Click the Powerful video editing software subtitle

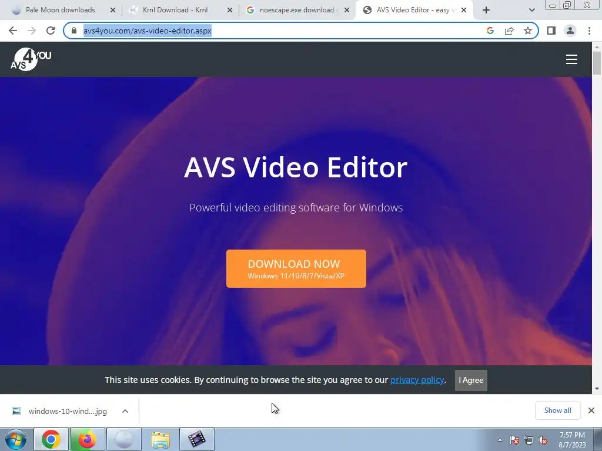click(x=296, y=207)
